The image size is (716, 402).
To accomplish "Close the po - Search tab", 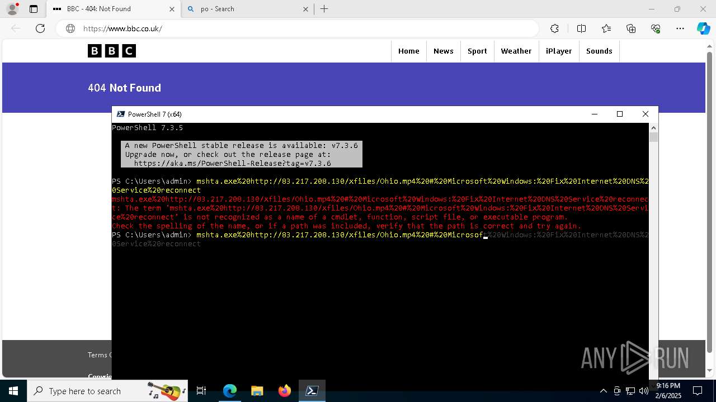I will click(305, 9).
